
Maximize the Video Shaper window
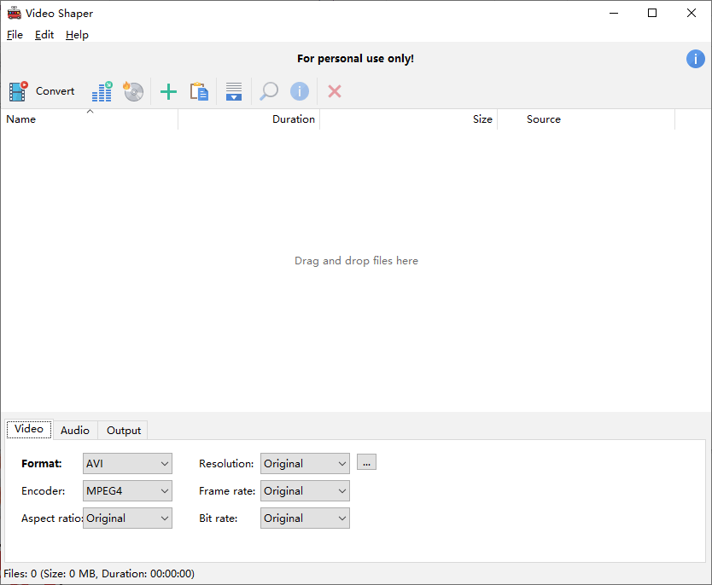click(x=652, y=13)
